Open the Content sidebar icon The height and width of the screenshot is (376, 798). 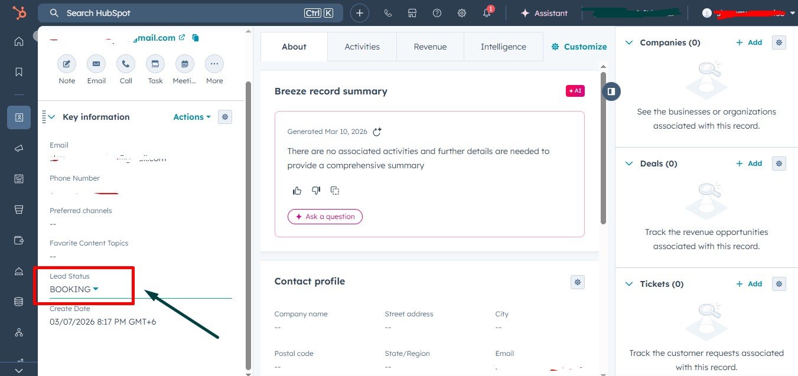pos(19,179)
